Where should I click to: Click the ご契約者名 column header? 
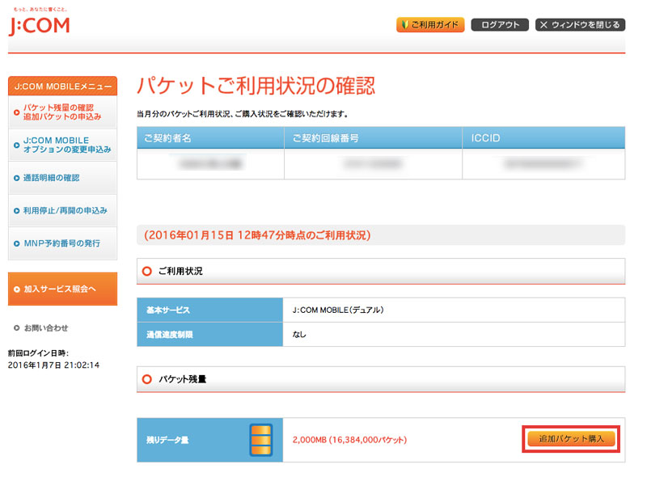pos(210,137)
